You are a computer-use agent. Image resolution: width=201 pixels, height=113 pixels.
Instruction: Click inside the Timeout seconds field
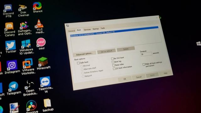(x=146, y=54)
